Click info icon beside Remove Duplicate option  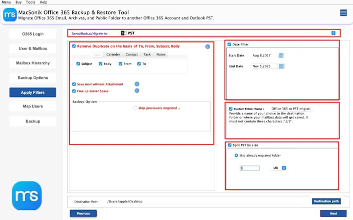pyautogui.click(x=208, y=46)
